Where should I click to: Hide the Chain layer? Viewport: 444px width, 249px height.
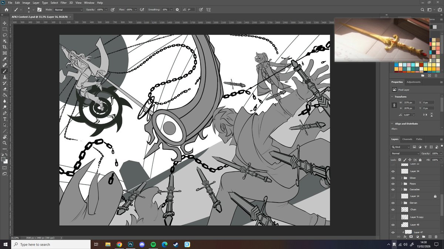click(393, 210)
